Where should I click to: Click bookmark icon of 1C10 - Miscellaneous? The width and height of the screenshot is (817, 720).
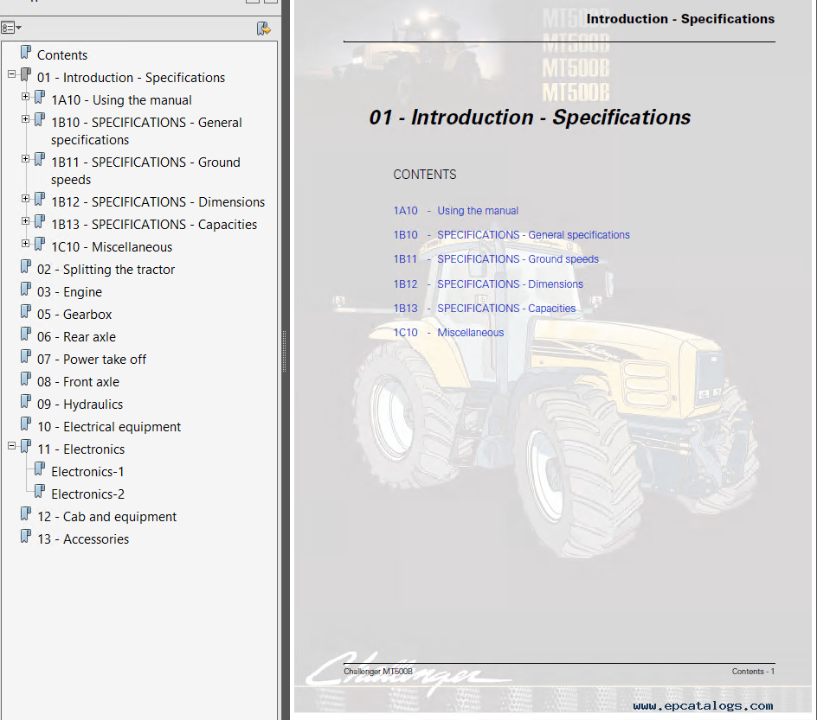(40, 244)
